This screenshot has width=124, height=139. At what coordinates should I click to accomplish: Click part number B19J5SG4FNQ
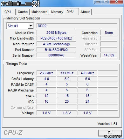56,50
